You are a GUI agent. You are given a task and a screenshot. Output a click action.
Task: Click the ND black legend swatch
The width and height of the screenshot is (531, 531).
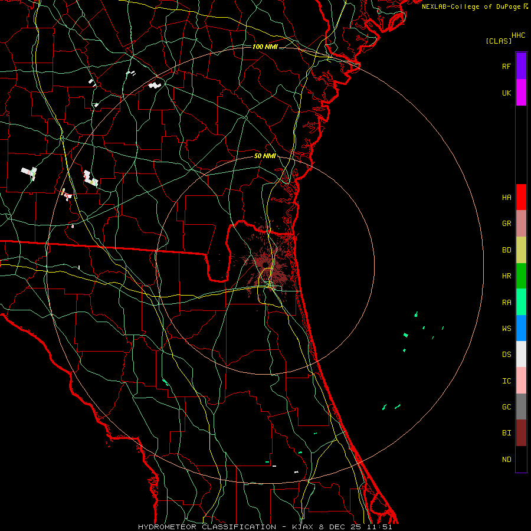click(521, 459)
